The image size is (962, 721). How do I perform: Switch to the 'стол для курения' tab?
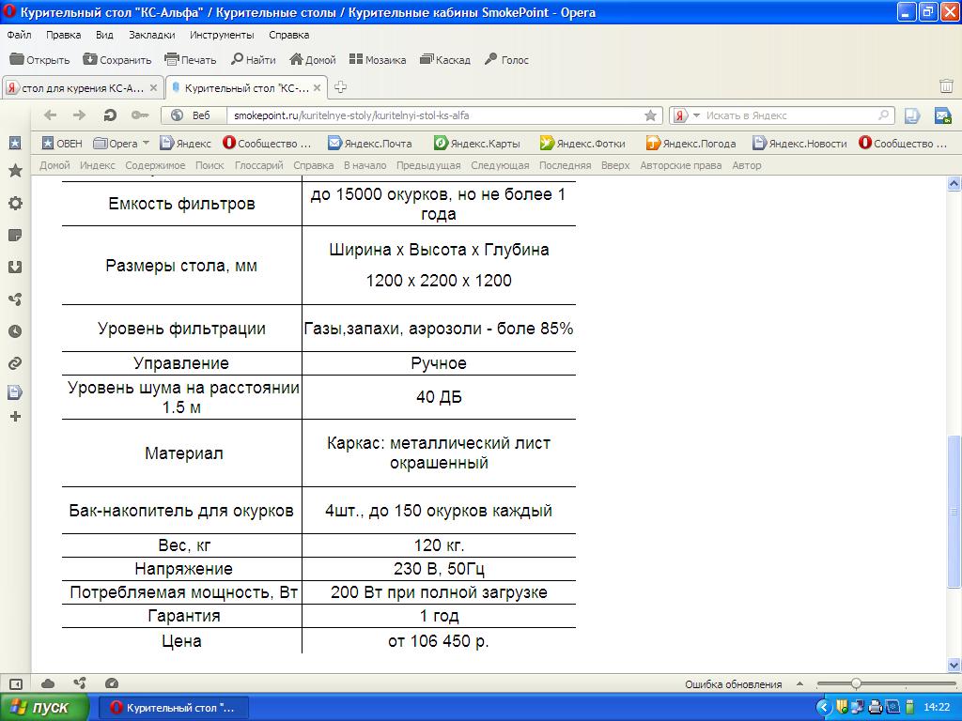coord(82,88)
